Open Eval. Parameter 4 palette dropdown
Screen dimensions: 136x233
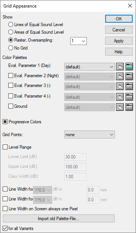tap(89, 97)
